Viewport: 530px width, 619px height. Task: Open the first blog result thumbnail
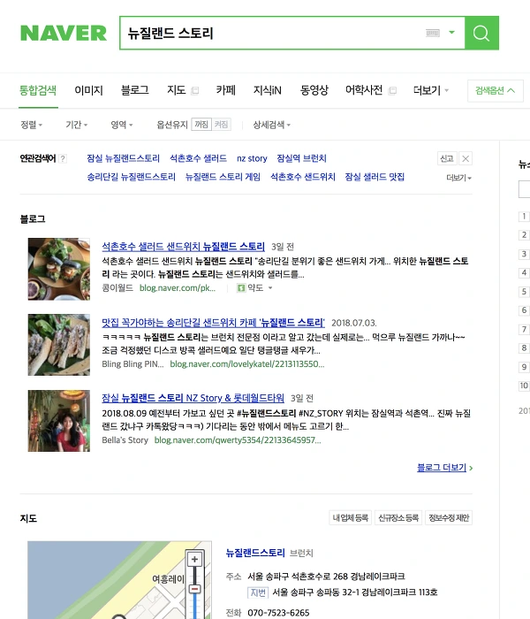click(x=59, y=269)
